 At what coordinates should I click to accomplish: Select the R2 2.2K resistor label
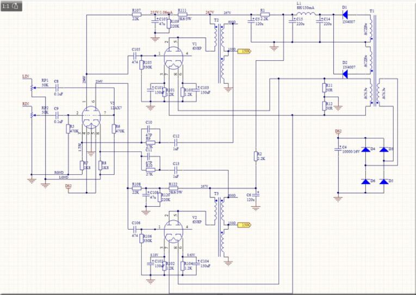point(259,154)
